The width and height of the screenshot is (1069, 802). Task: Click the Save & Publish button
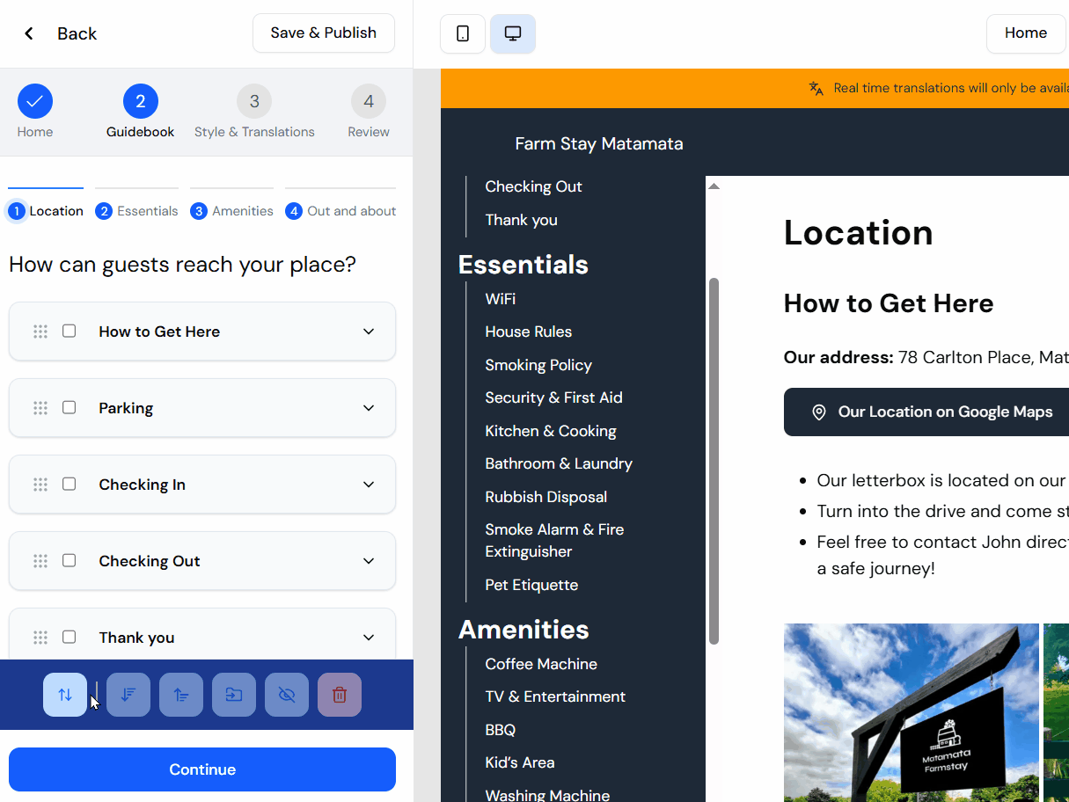[x=323, y=33]
